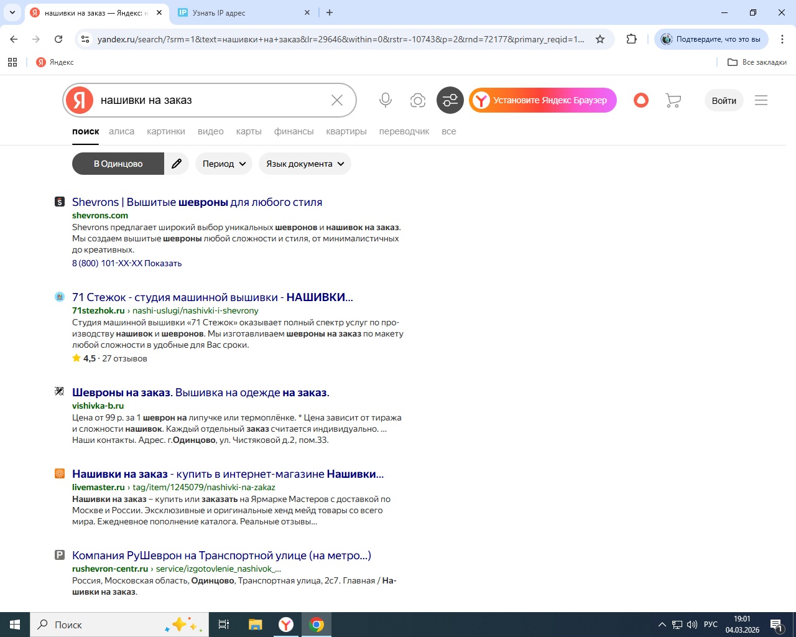Open the apps grid in bookmarks bar
Screen dimensions: 796x637
point(12,62)
